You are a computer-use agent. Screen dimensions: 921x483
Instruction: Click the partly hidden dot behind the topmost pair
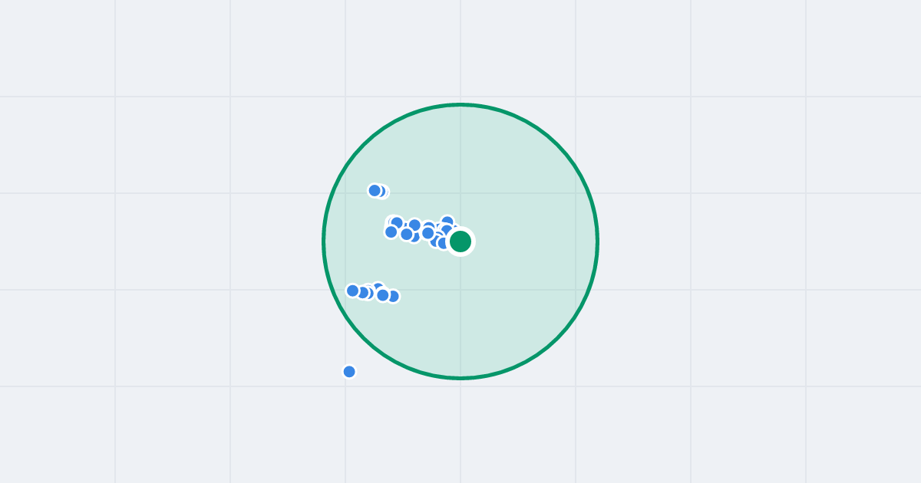pos(383,192)
